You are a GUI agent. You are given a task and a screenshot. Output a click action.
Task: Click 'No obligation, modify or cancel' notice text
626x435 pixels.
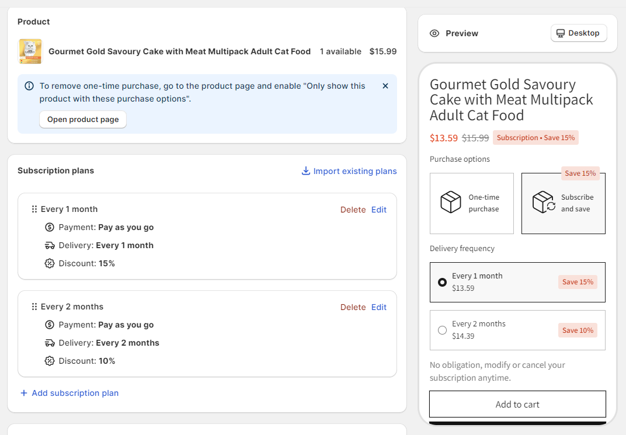(498, 371)
